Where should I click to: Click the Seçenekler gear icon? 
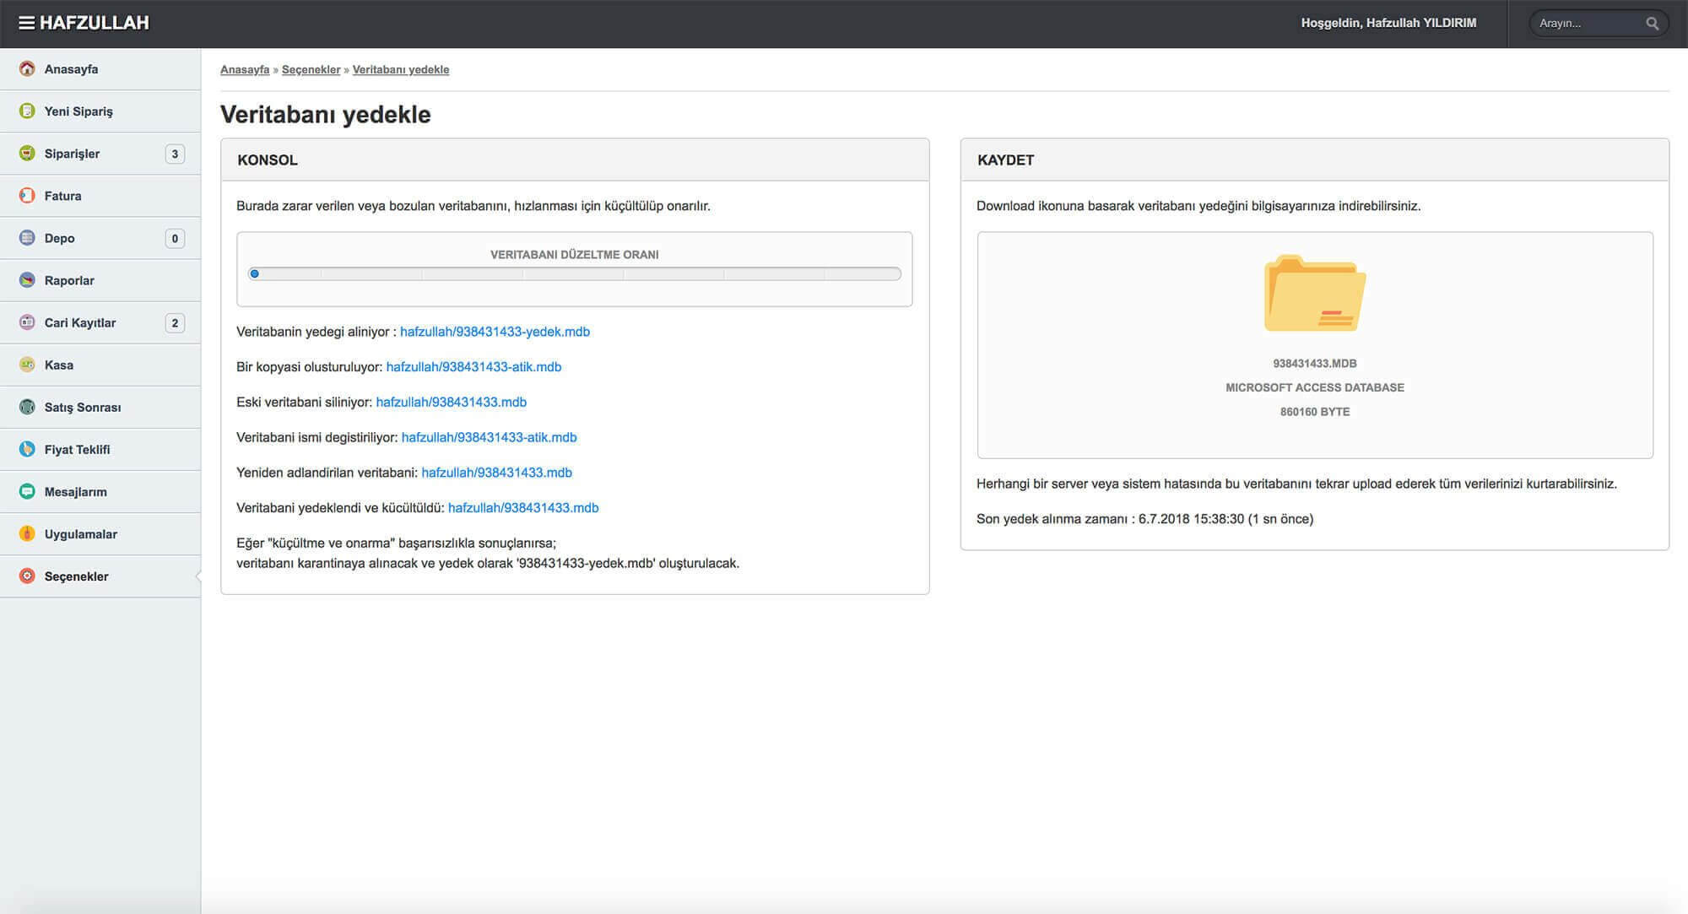point(27,576)
